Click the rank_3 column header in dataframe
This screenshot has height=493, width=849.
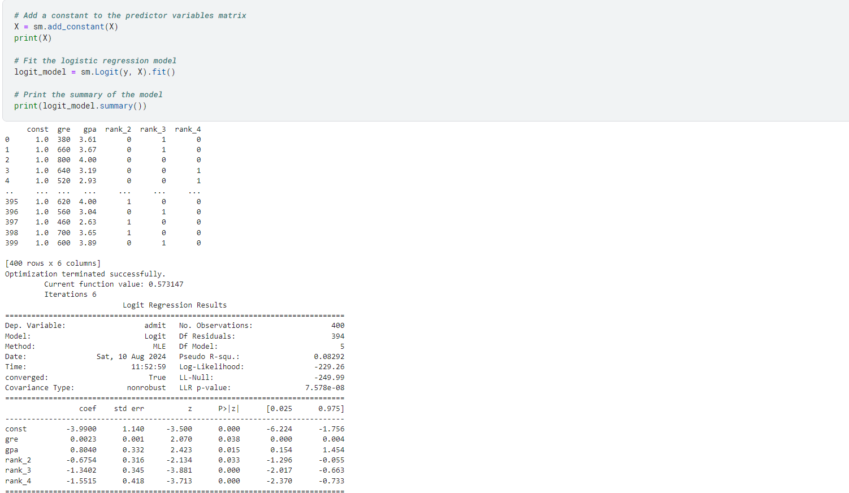click(153, 129)
